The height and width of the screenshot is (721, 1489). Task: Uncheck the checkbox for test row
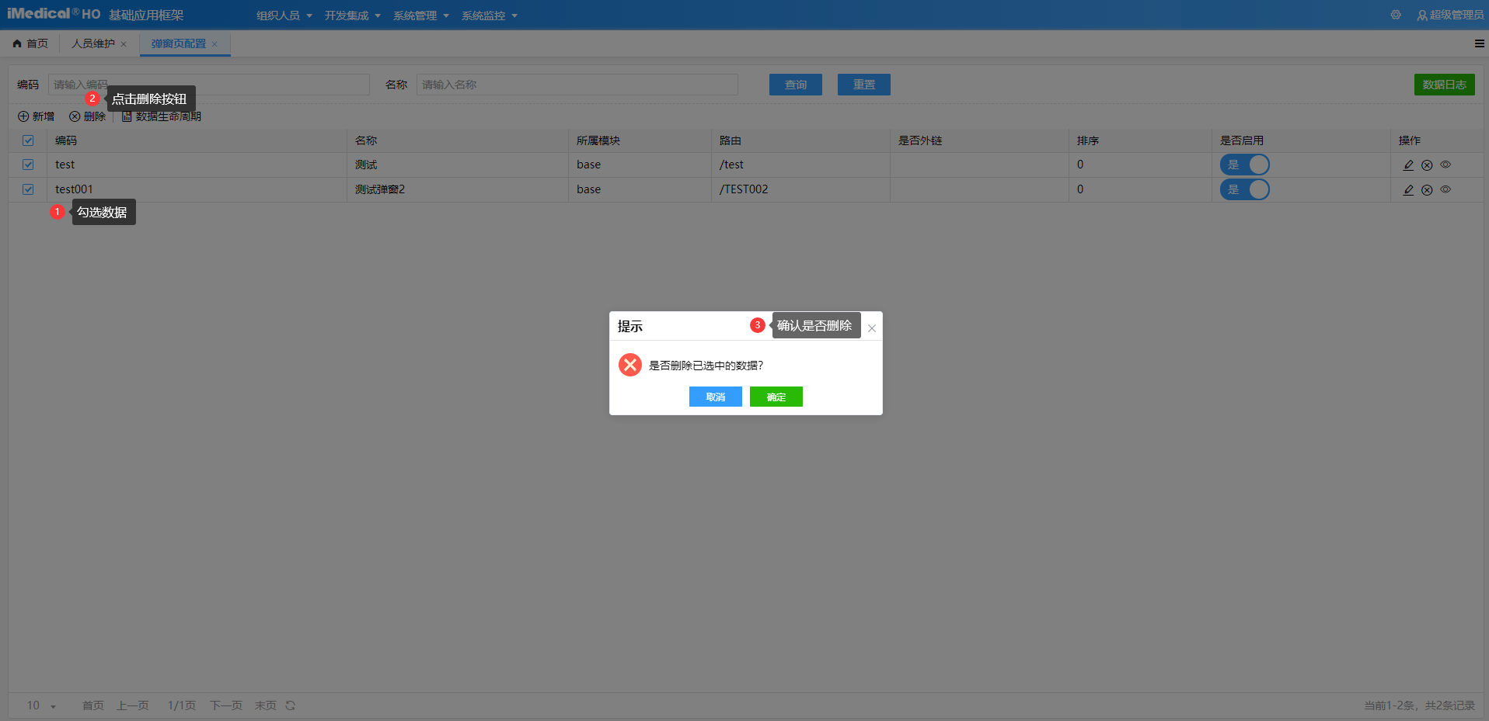[x=28, y=165]
